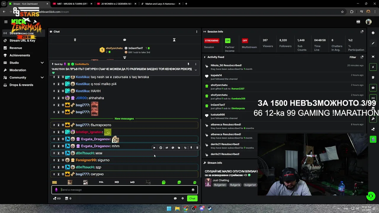The width and height of the screenshot is (379, 213).
Task: Collapse the gift leaderboard using the down arrow
Action: [x=125, y=57]
